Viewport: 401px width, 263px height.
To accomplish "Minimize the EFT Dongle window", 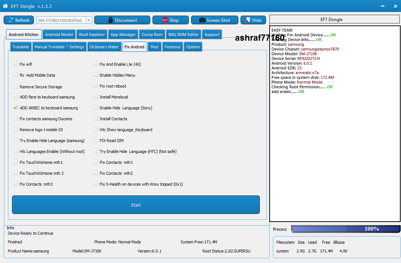I will (382, 6).
